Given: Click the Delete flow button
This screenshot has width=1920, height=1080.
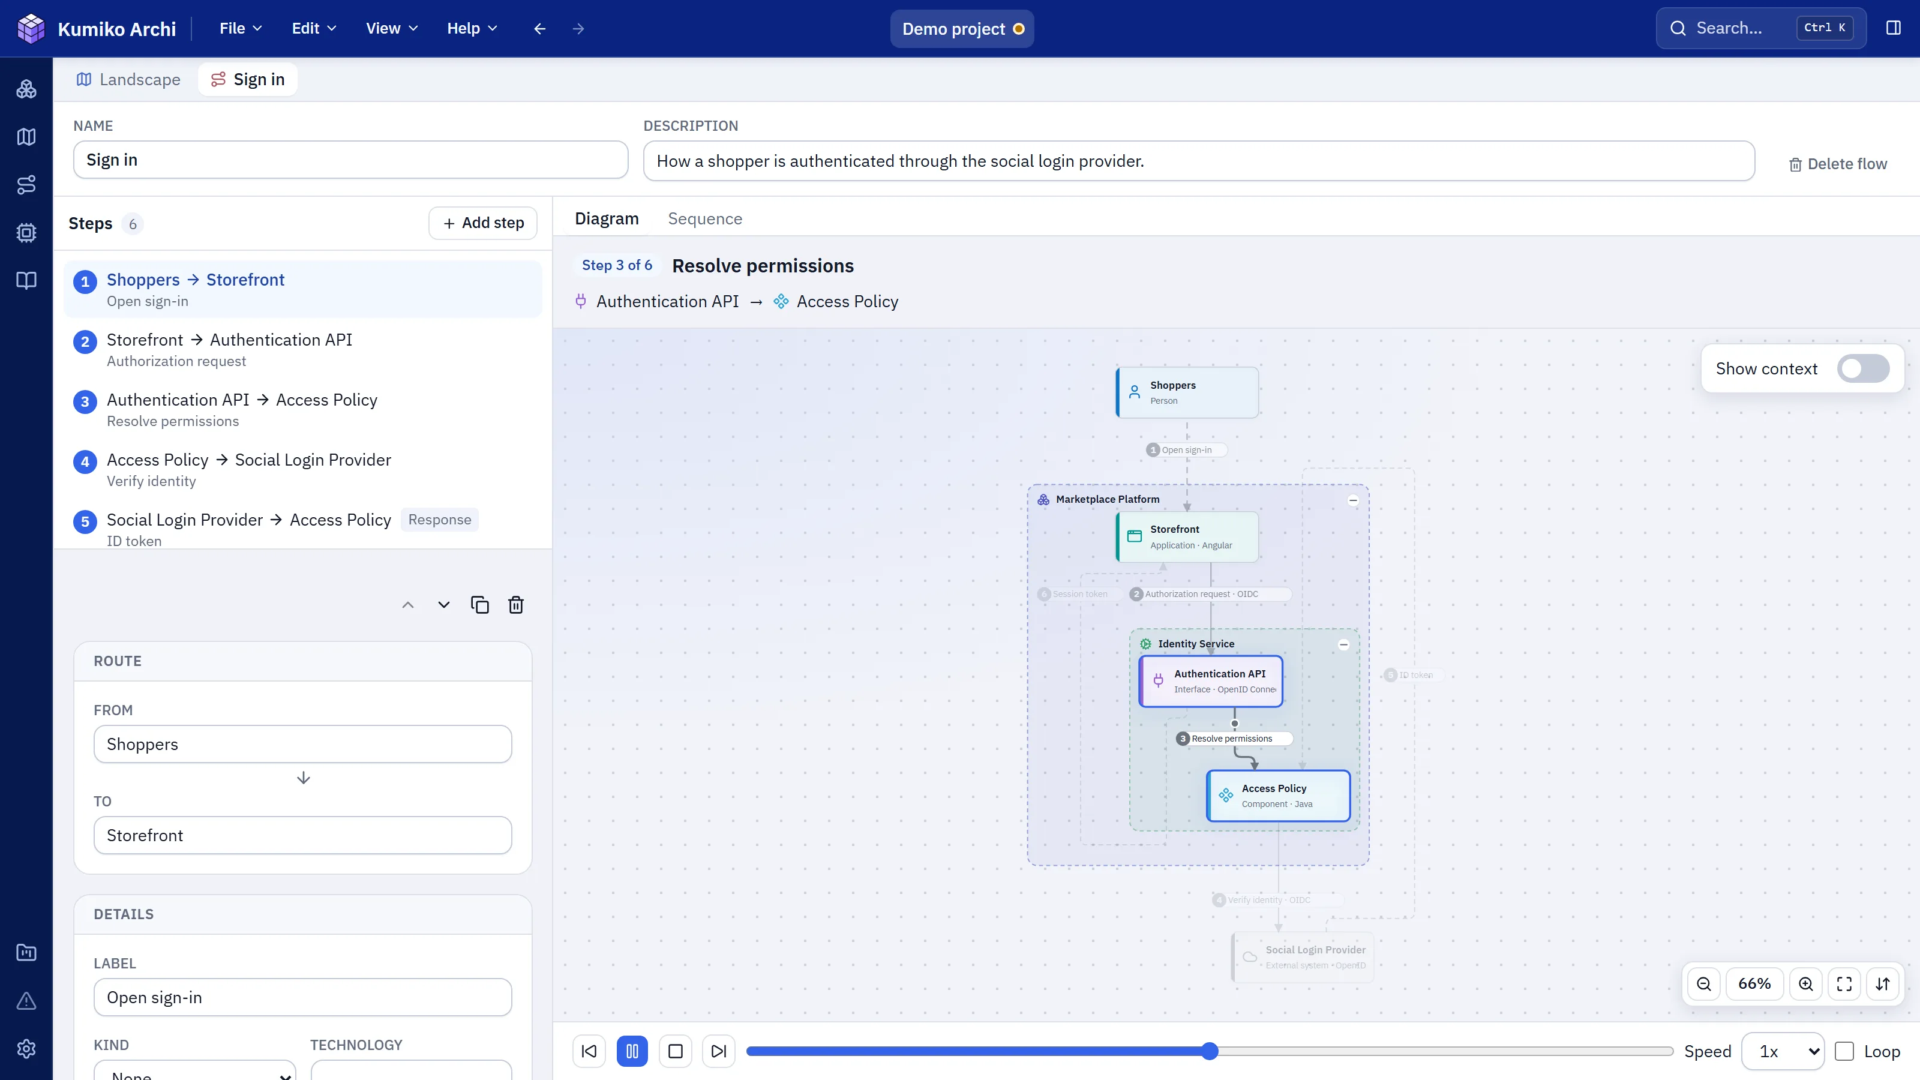Looking at the screenshot, I should (x=1837, y=164).
